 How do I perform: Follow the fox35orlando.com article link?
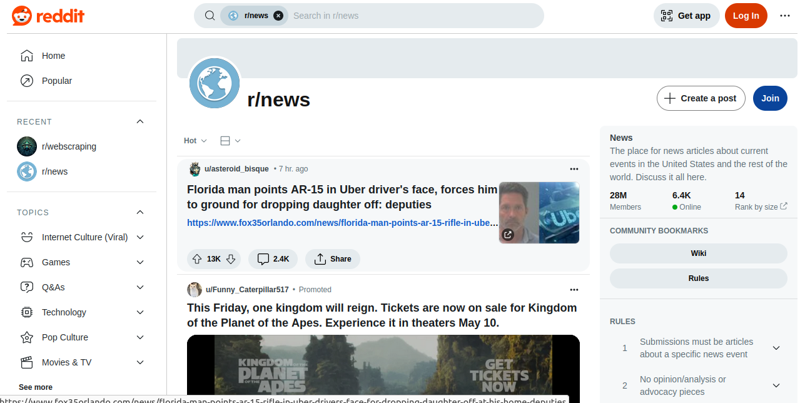[x=342, y=223]
